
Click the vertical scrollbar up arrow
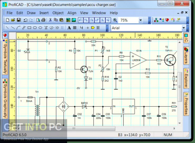click(x=180, y=42)
